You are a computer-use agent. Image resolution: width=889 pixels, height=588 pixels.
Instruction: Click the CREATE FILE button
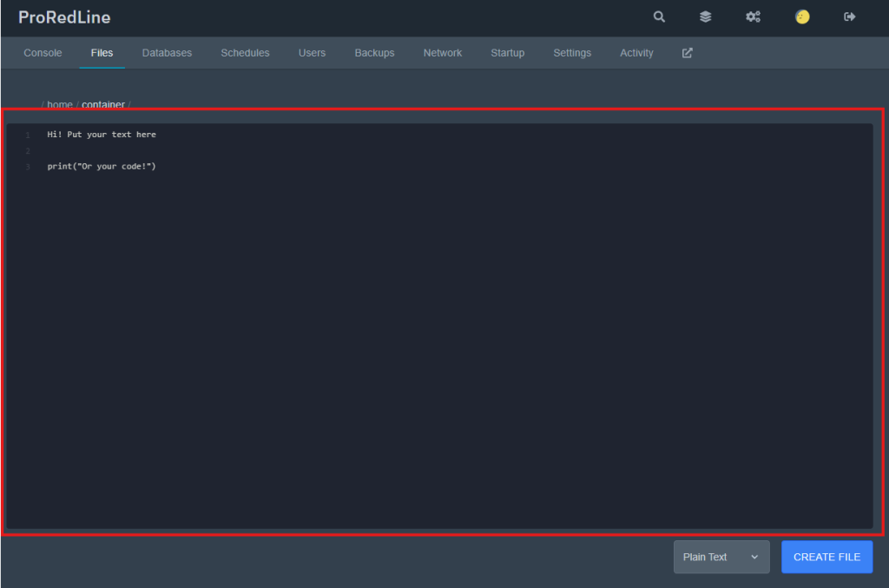[x=826, y=557]
